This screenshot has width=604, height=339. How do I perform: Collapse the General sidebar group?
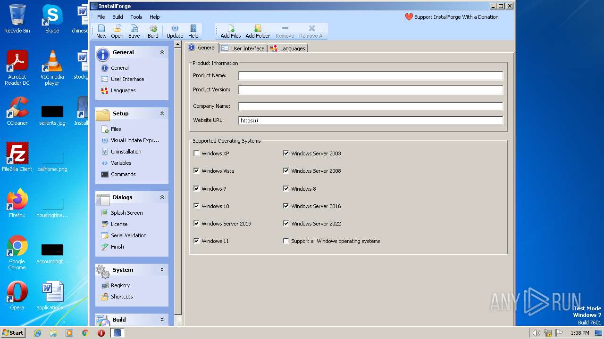click(162, 52)
